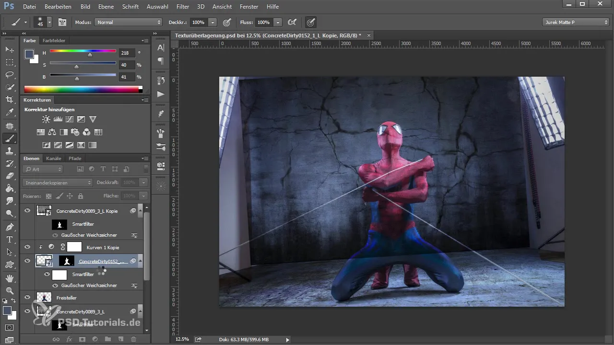Open the Ebene menu

click(106, 7)
